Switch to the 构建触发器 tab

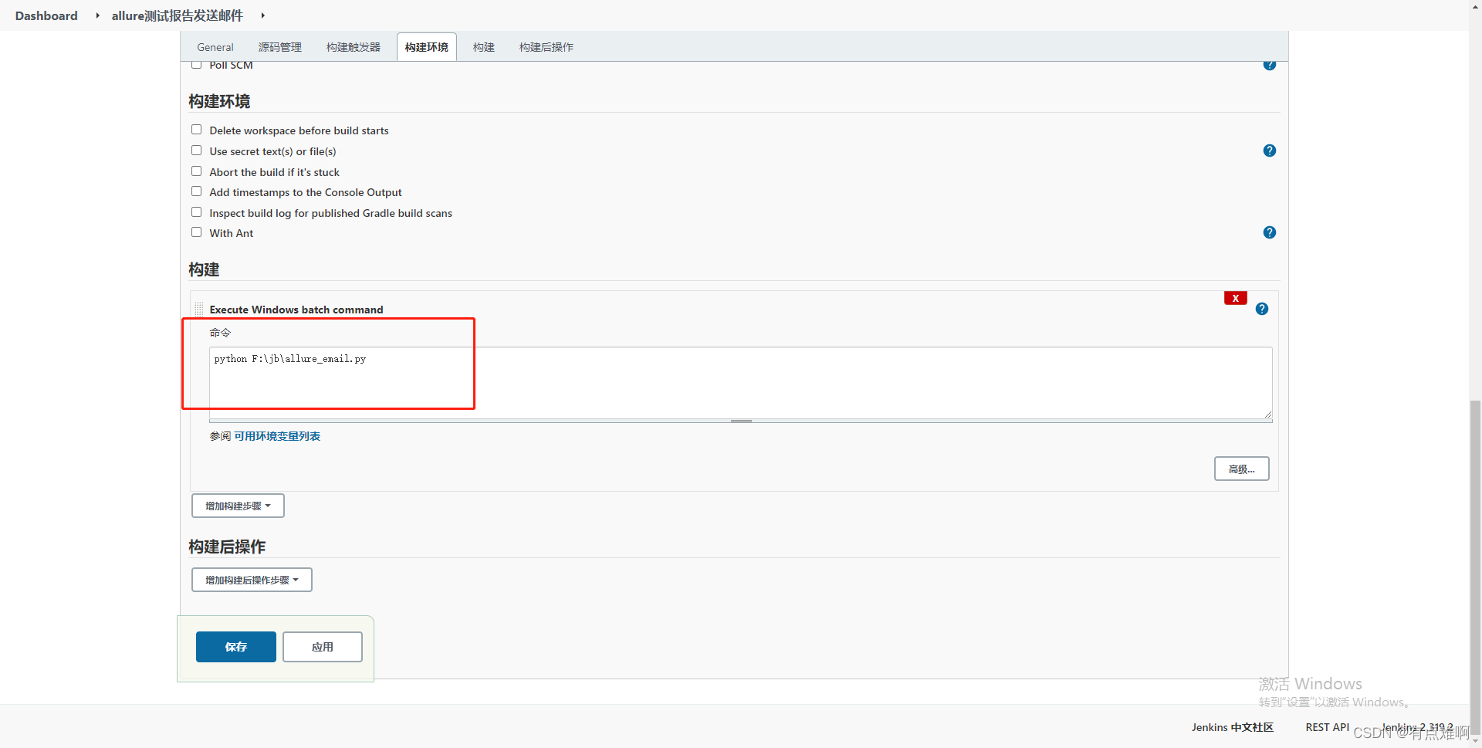coord(353,47)
